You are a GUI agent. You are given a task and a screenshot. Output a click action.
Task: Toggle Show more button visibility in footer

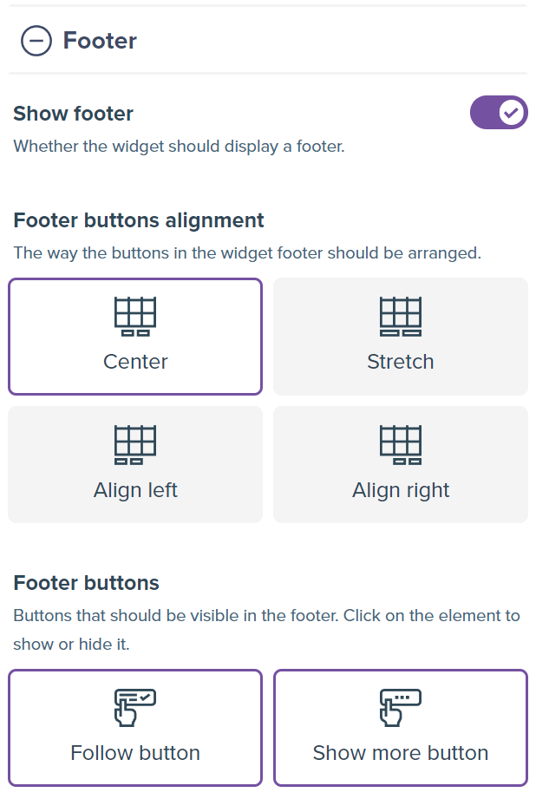[401, 728]
